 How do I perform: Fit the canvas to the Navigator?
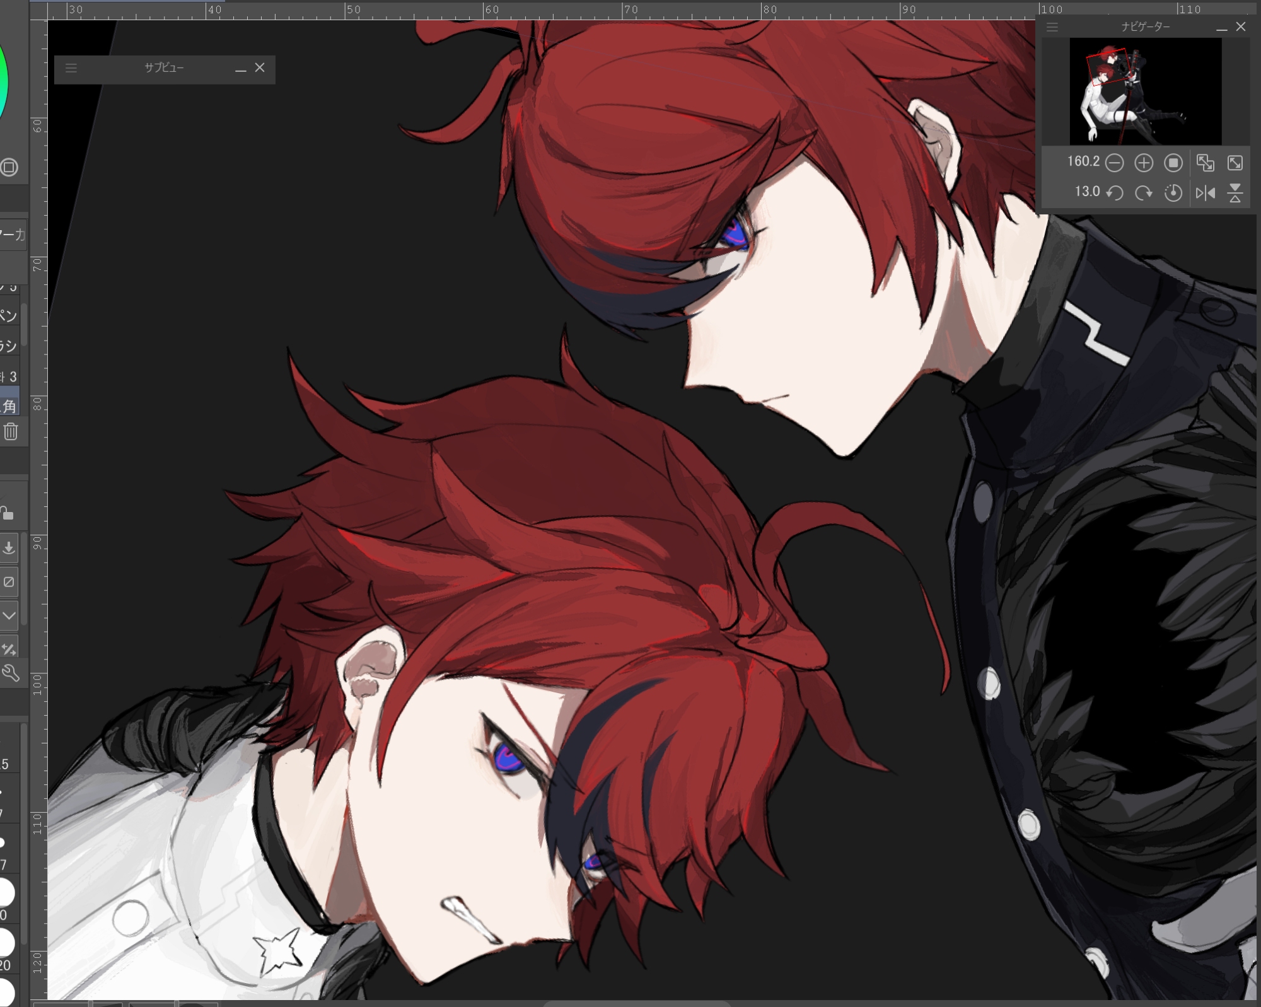coord(1206,163)
